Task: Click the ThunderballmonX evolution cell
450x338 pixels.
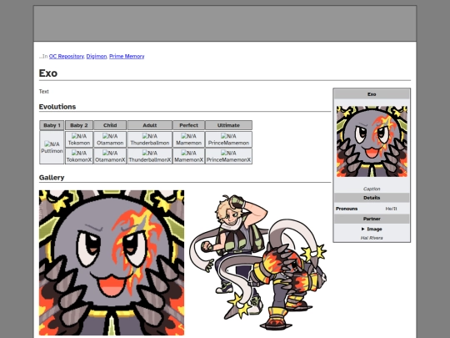Action: tap(150, 156)
